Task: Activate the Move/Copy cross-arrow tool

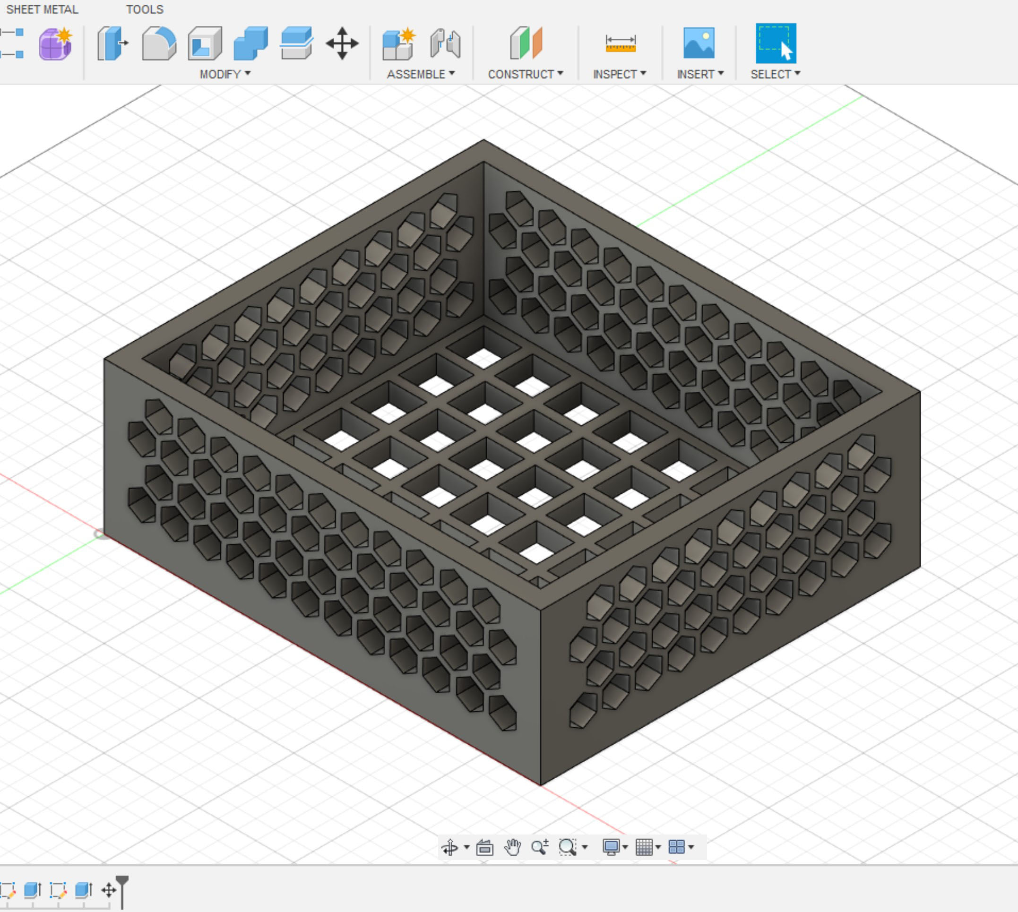Action: (x=342, y=43)
